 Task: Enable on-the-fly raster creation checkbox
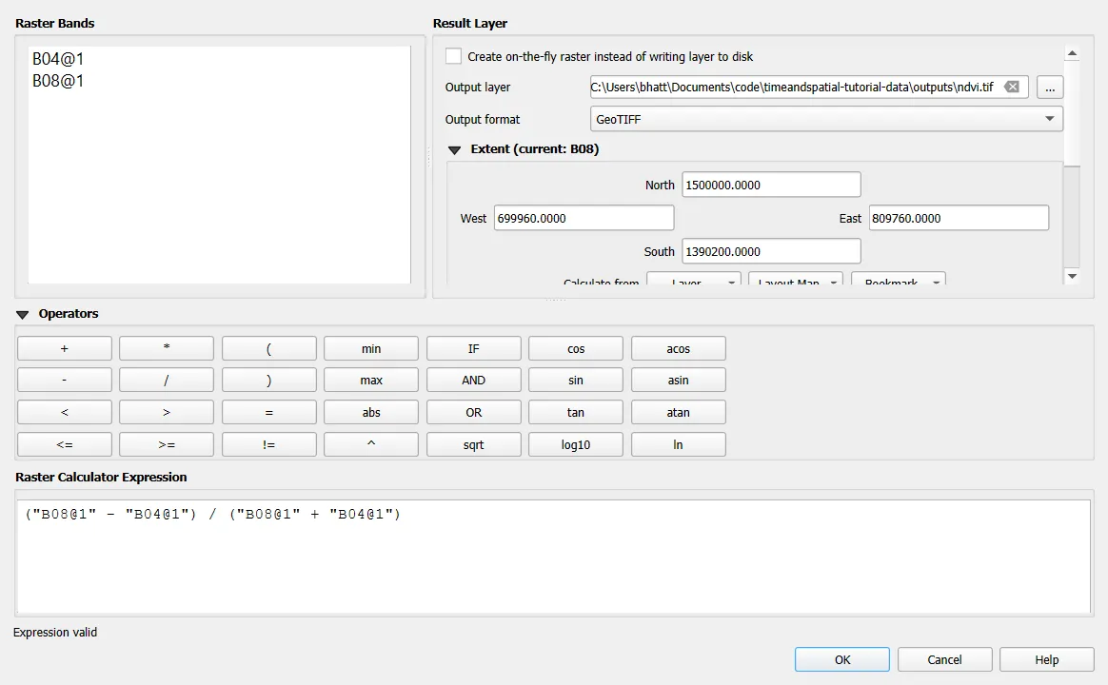coord(454,56)
